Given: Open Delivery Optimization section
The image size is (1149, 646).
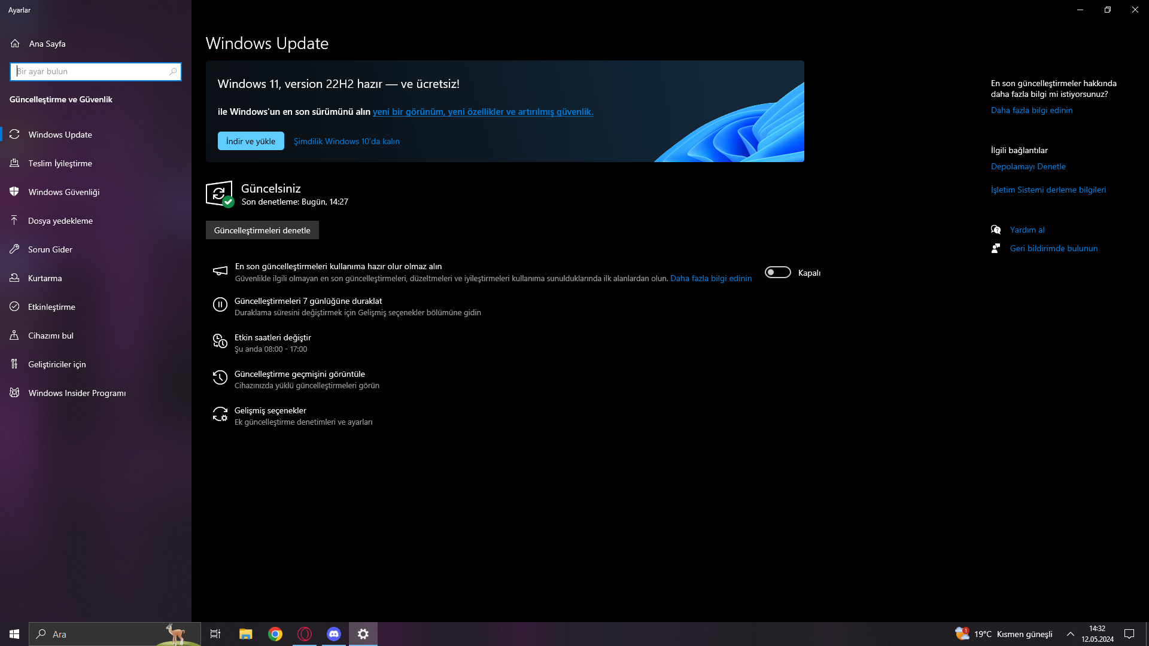Looking at the screenshot, I should pos(60,163).
